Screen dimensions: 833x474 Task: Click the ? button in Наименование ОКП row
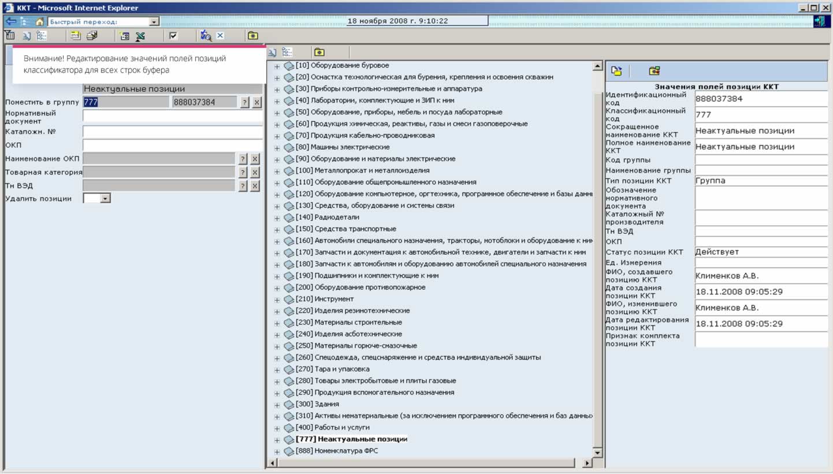[x=243, y=159]
